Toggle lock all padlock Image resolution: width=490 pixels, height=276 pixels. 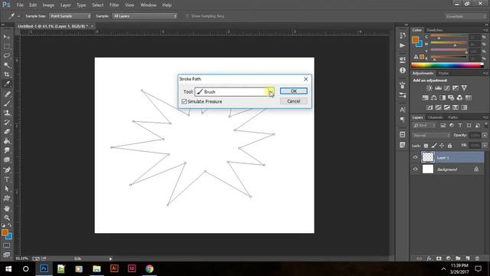tap(449, 146)
